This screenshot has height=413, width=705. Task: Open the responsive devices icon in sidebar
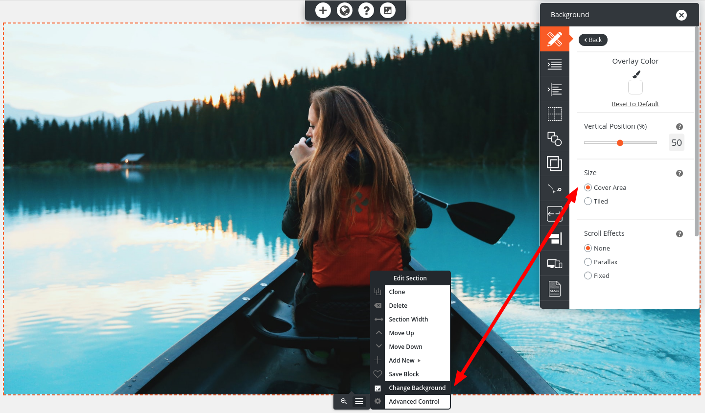tap(555, 264)
